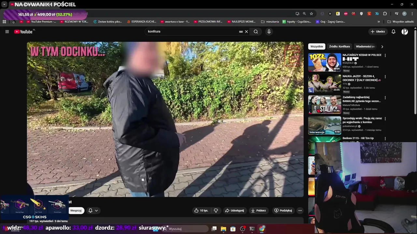The image size is (417, 234).
Task: Open YouTube notifications bell
Action: (394, 32)
